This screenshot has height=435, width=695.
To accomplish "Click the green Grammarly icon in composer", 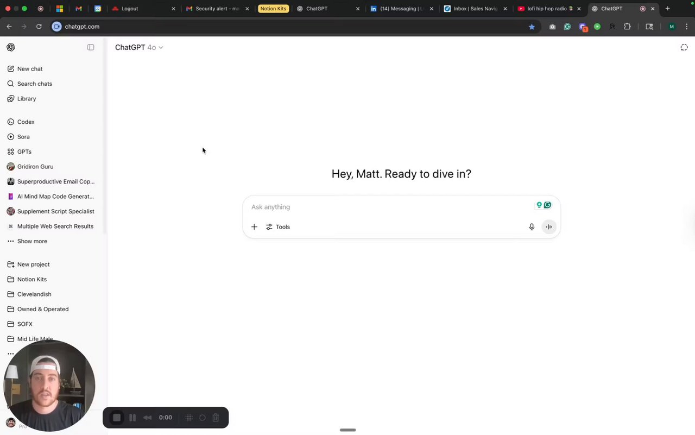I will [547, 205].
